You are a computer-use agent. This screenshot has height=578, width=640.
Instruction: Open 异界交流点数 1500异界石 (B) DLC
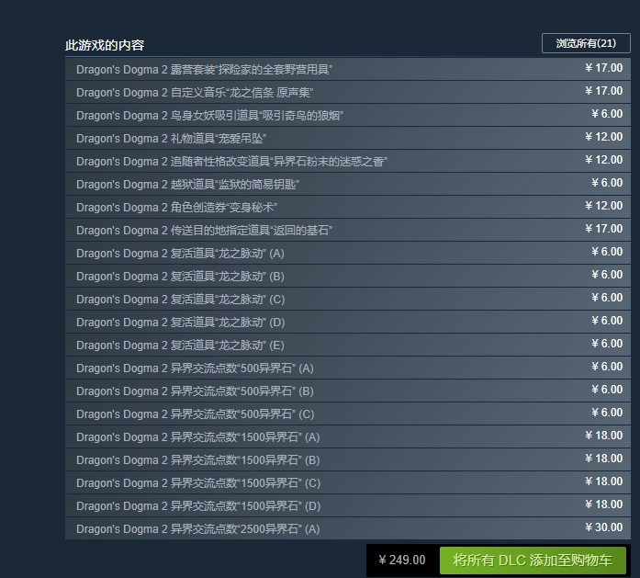[x=197, y=459]
